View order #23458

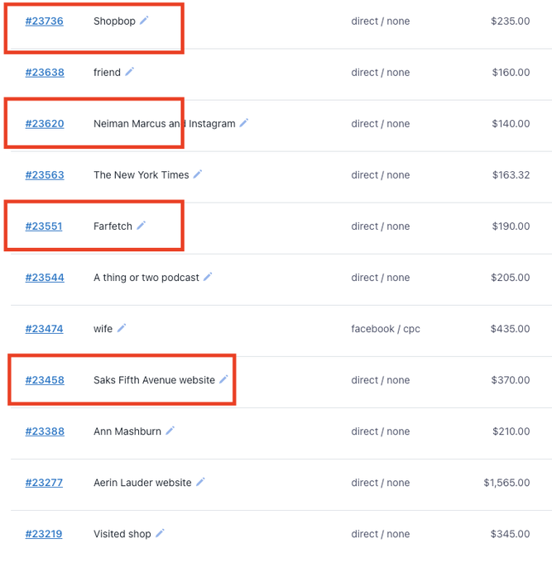tap(44, 380)
